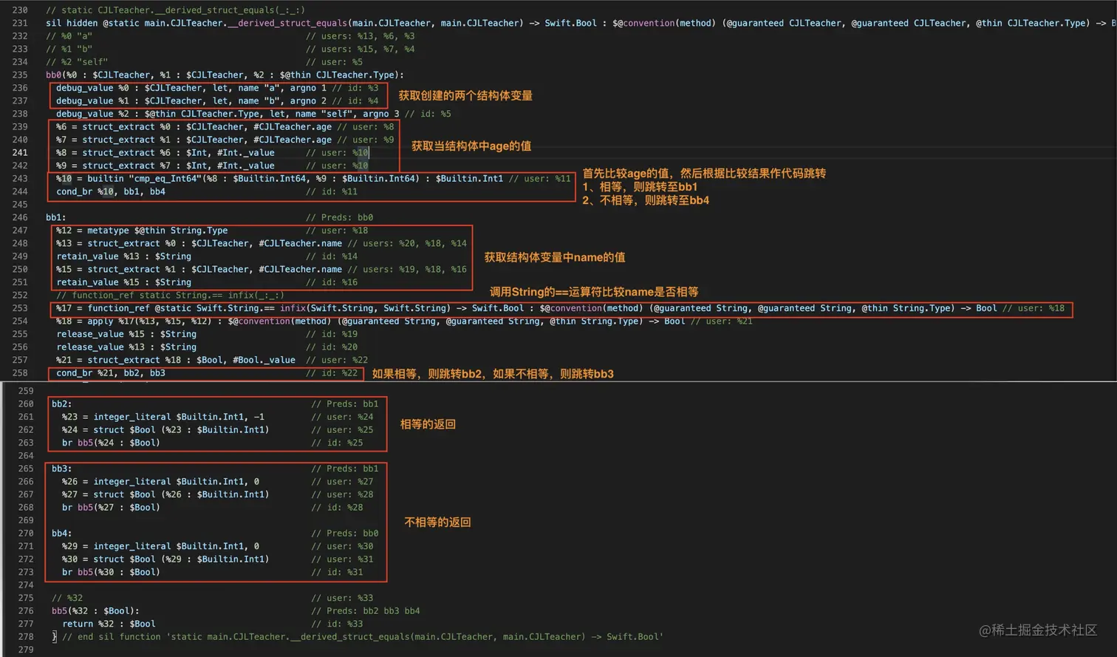Click line number 279 in the gutter
1117x657 pixels.
(26, 650)
